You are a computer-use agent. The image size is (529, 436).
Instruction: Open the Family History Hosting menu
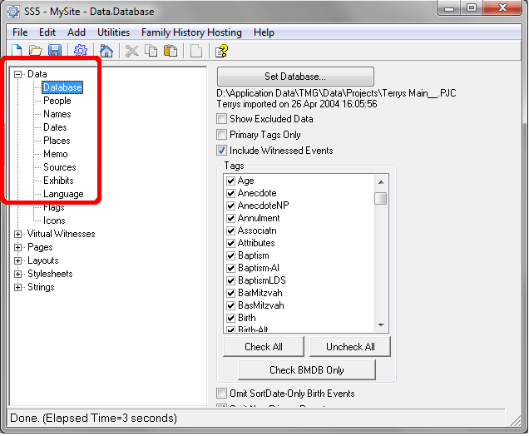pos(191,32)
